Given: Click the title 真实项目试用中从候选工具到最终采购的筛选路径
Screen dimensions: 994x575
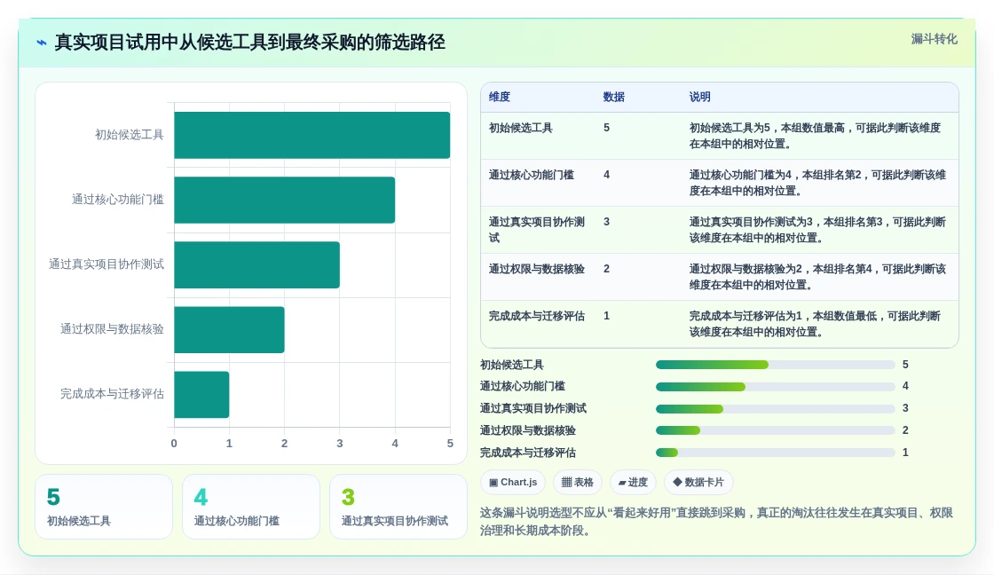Looking at the screenshot, I should point(249,43).
